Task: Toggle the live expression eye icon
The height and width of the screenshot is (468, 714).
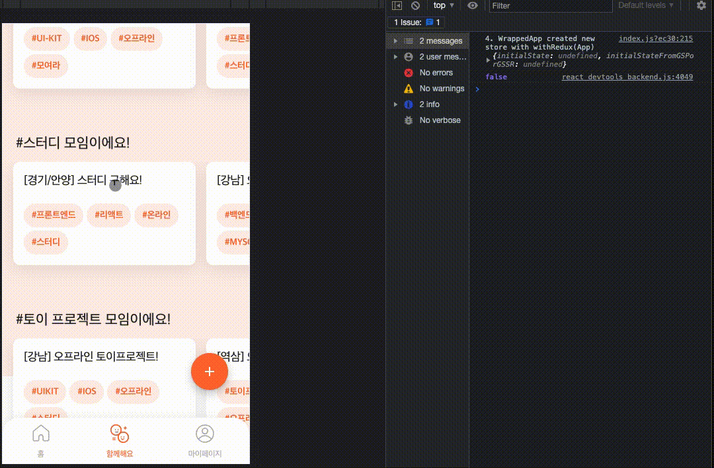Action: point(473,5)
